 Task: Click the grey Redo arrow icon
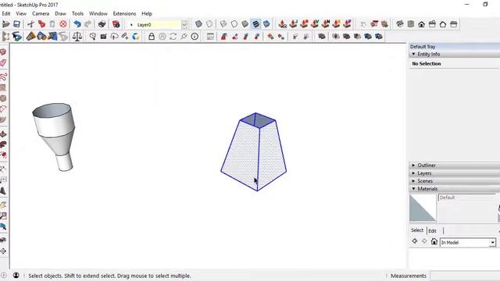88,24
